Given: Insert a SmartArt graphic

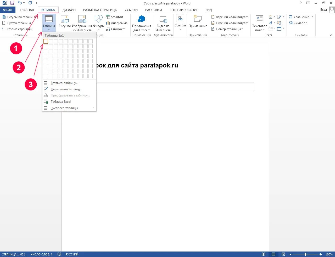Looking at the screenshot, I should (x=115, y=17).
